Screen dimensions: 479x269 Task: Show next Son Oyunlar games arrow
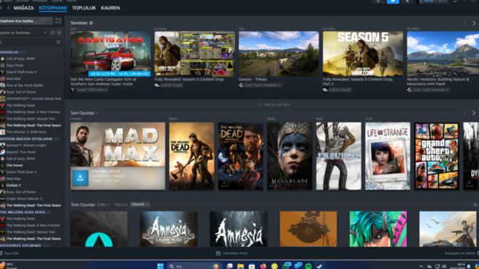[474, 113]
